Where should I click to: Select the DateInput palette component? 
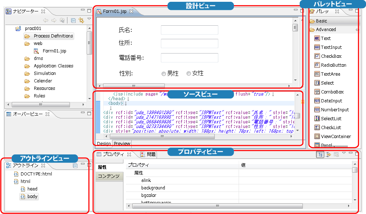point(328,101)
